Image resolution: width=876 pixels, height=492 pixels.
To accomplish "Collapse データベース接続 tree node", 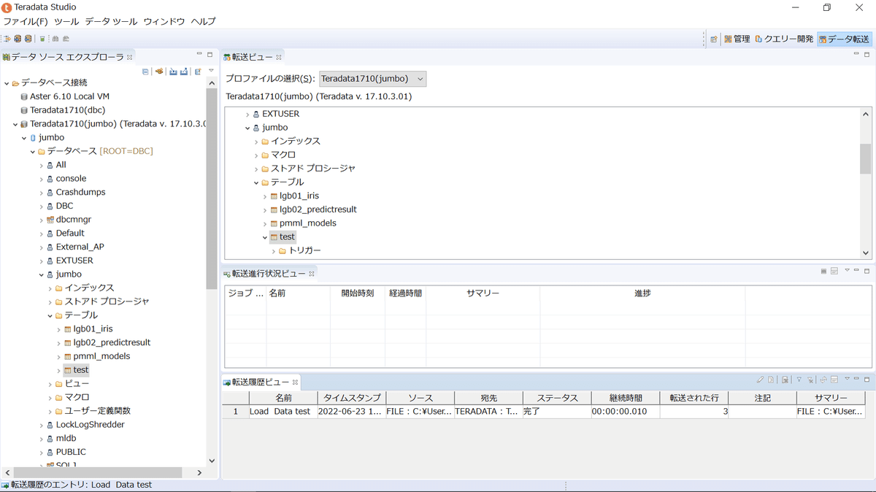I will click(7, 83).
